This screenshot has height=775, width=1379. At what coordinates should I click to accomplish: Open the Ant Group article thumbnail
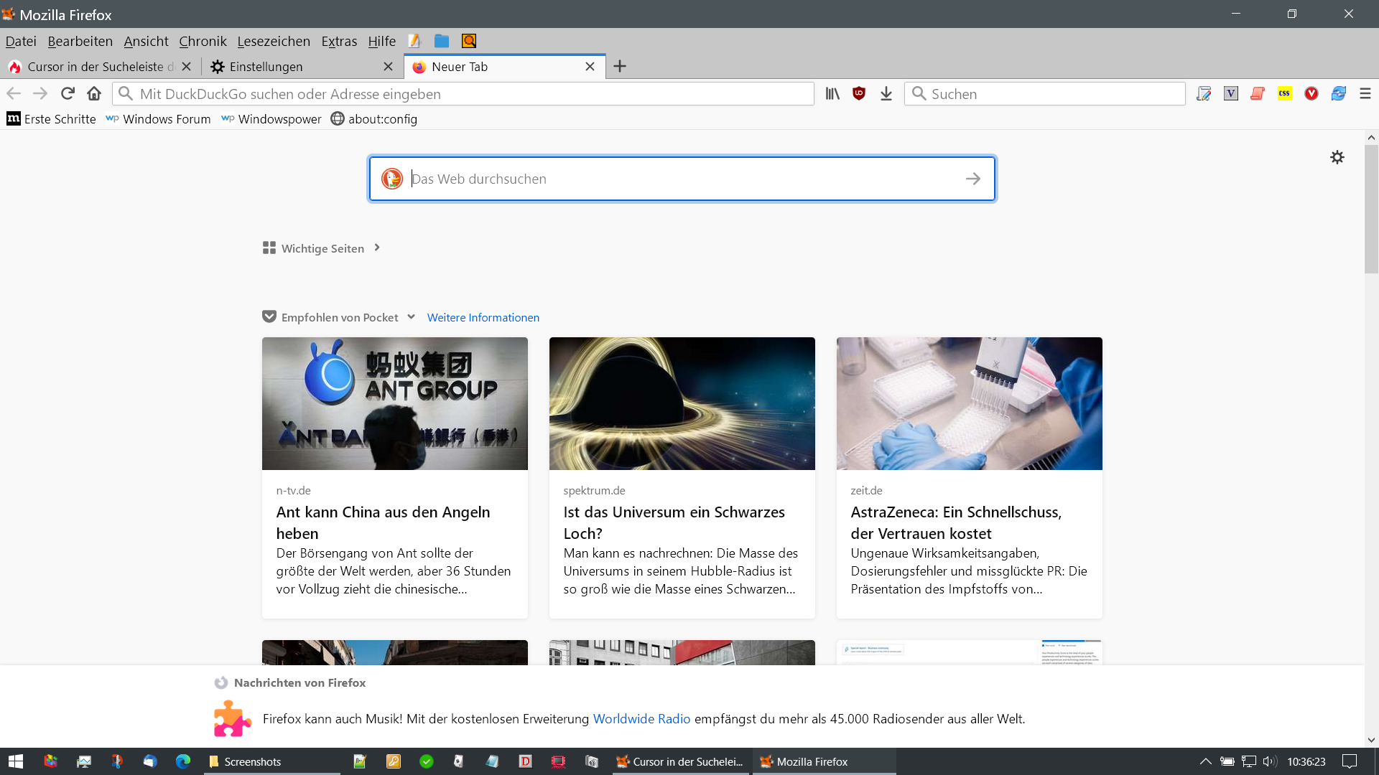pos(394,403)
